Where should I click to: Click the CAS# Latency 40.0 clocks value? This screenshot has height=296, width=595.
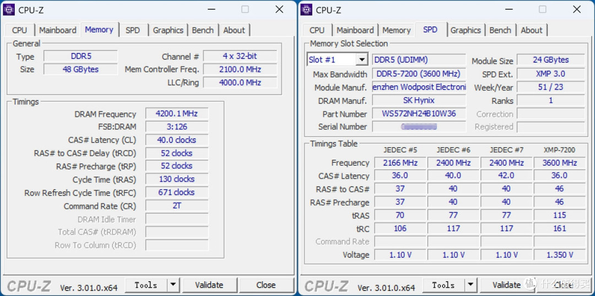pyautogui.click(x=177, y=140)
